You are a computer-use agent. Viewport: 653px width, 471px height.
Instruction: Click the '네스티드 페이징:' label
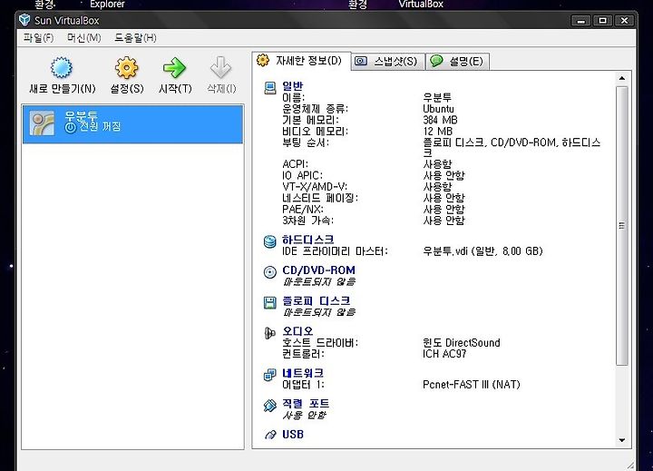(x=320, y=198)
